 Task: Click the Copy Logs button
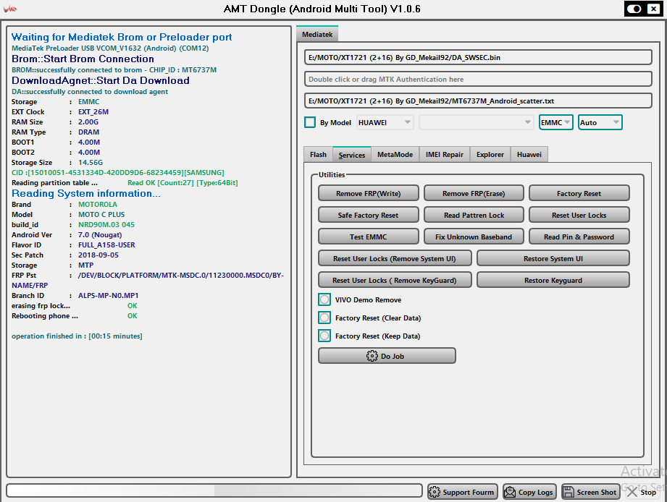(x=529, y=492)
